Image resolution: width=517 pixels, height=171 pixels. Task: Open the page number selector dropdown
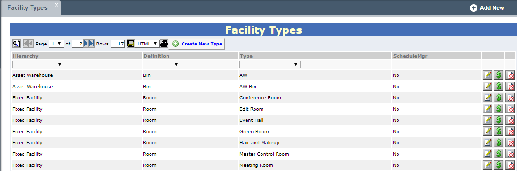(x=56, y=44)
